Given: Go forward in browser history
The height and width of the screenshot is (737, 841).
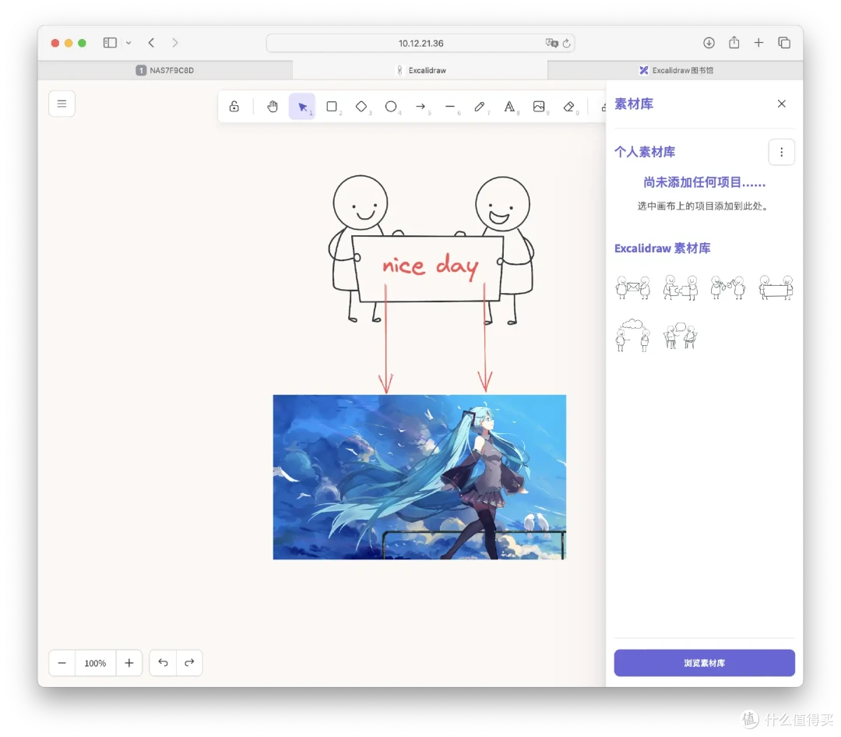Looking at the screenshot, I should tap(175, 42).
